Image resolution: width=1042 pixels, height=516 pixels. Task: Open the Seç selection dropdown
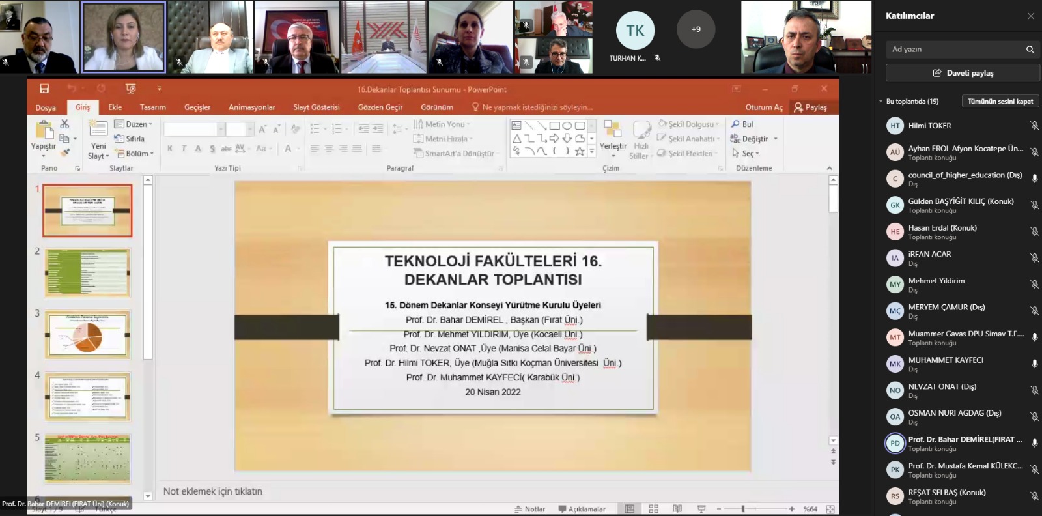pos(746,153)
